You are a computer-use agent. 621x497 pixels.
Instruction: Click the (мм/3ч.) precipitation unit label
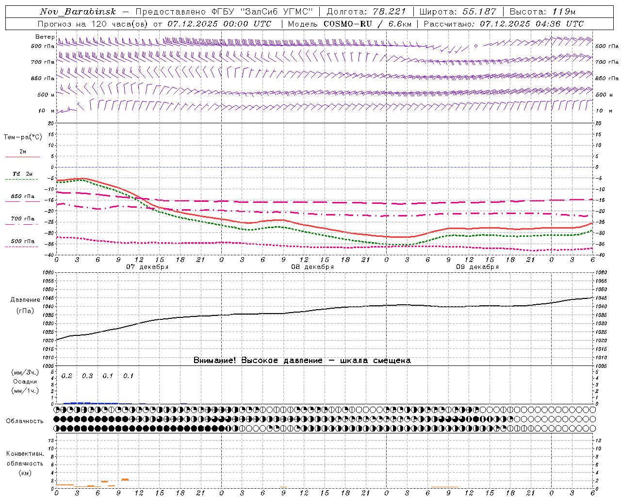(x=25, y=372)
